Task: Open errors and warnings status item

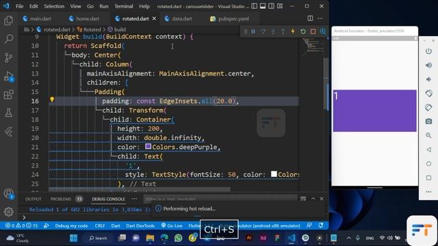Action: coord(21,225)
